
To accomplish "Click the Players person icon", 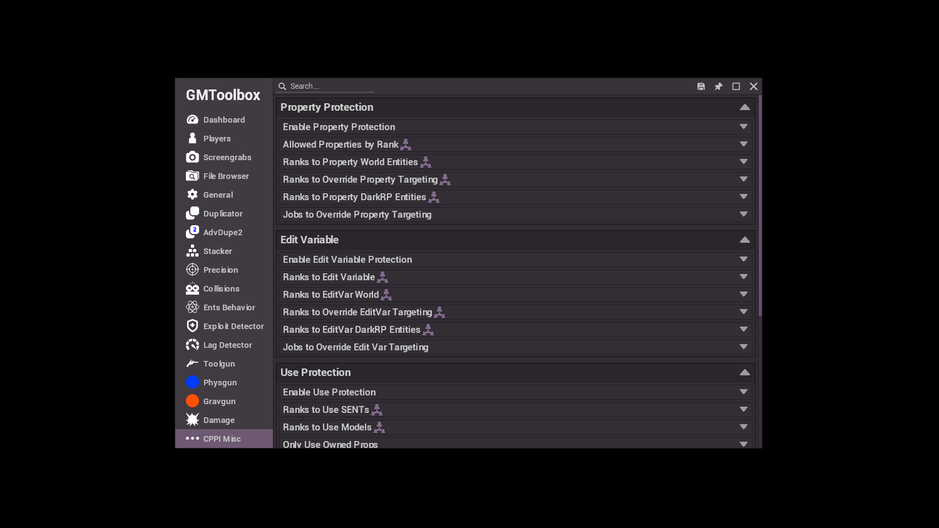I will point(192,138).
